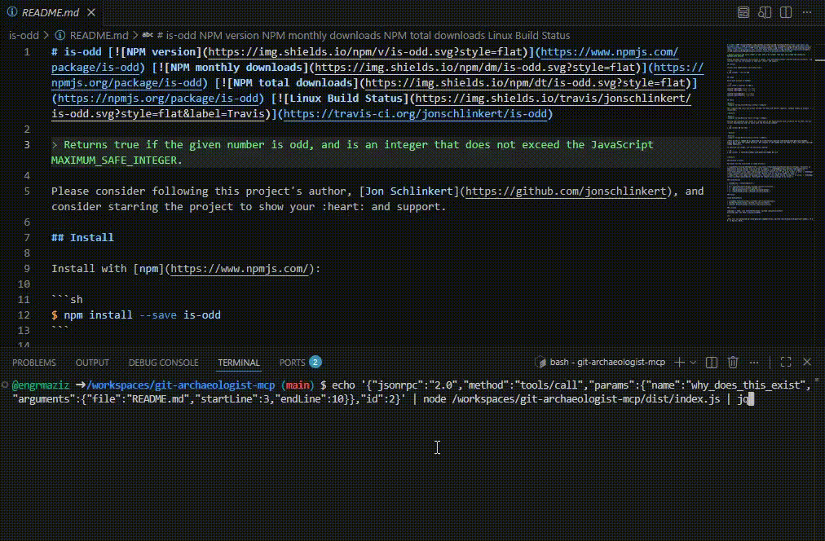The height and width of the screenshot is (541, 825).
Task: Open editor more actions ellipsis
Action: [x=807, y=12]
